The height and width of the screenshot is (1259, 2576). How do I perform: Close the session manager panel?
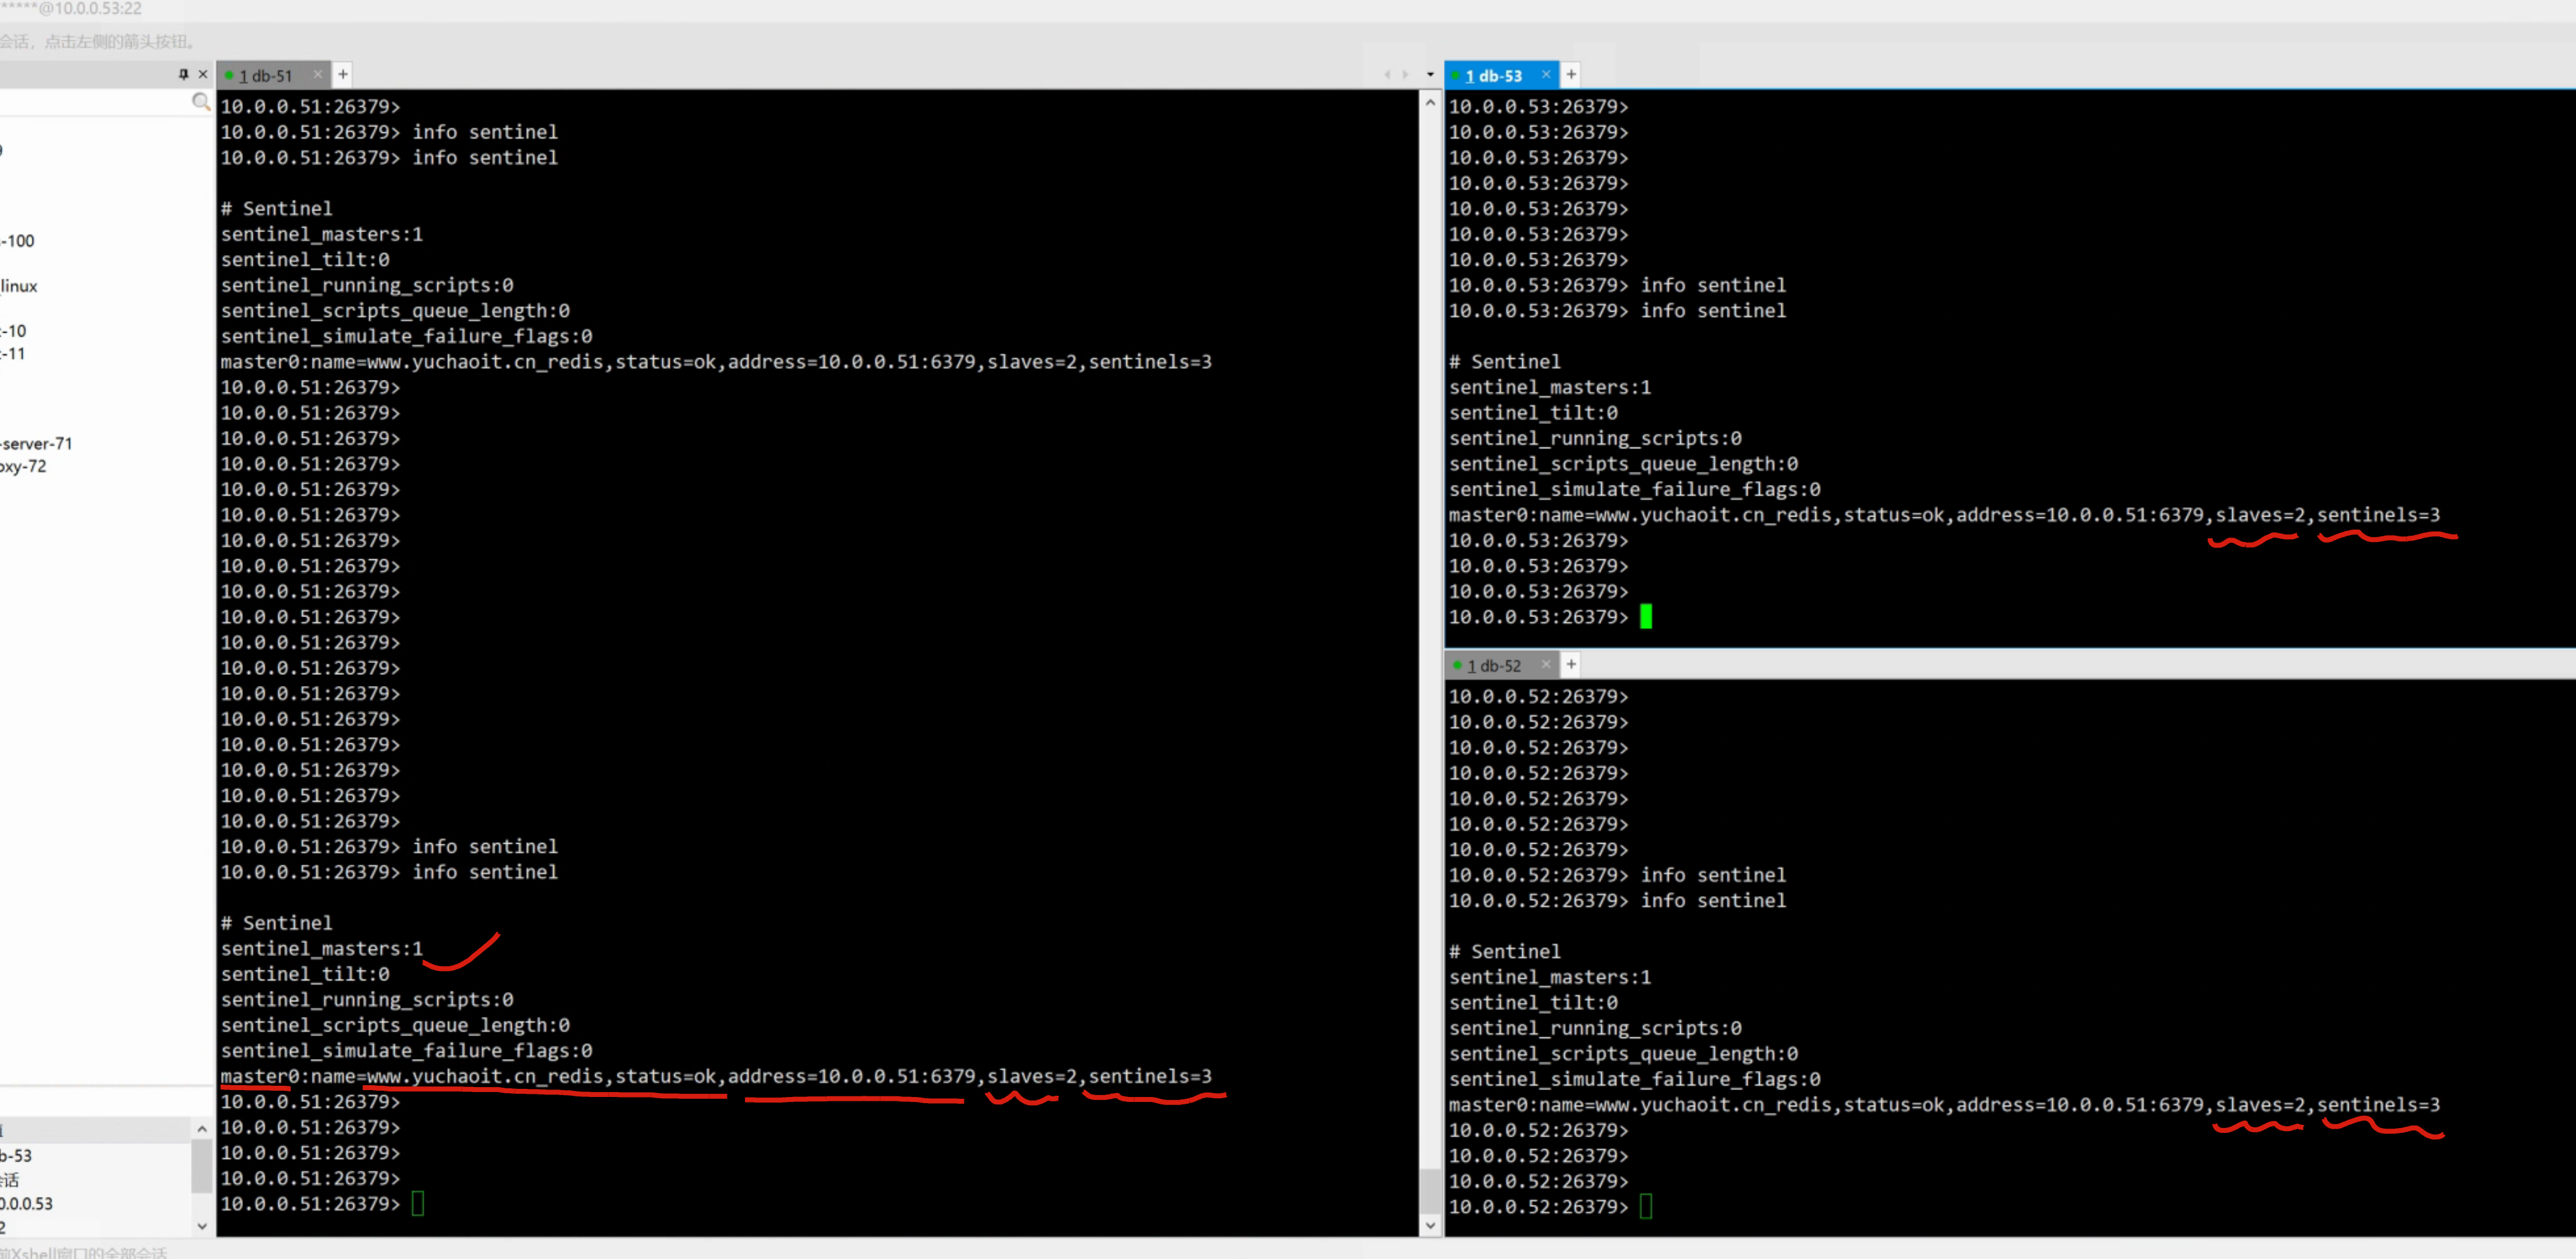tap(203, 74)
